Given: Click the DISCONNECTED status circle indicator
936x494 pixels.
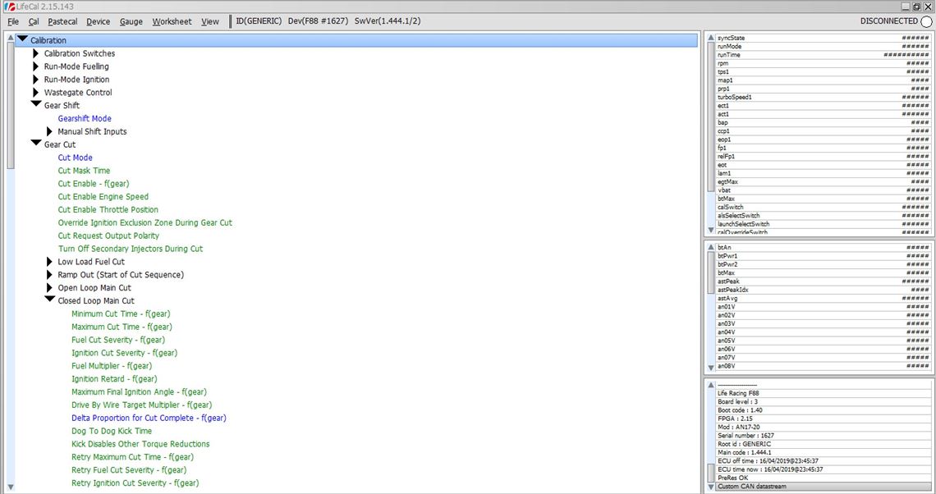Looking at the screenshot, I should [926, 21].
